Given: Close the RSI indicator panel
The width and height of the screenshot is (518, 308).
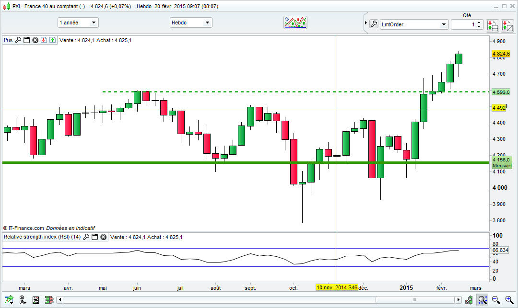Looking at the screenshot, I should (104, 237).
